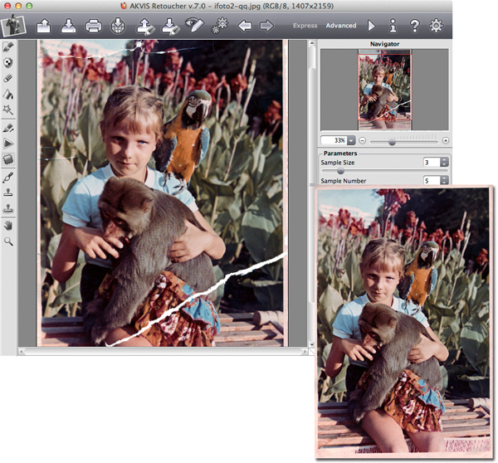Click the Navigator preview thumbnail

[383, 89]
